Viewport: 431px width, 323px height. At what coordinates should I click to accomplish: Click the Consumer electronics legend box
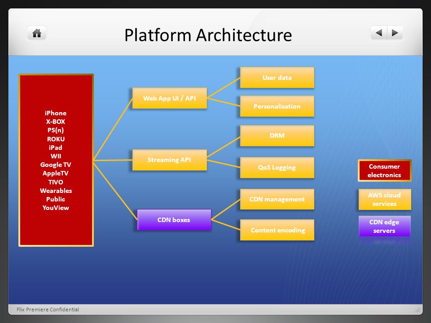[385, 170]
